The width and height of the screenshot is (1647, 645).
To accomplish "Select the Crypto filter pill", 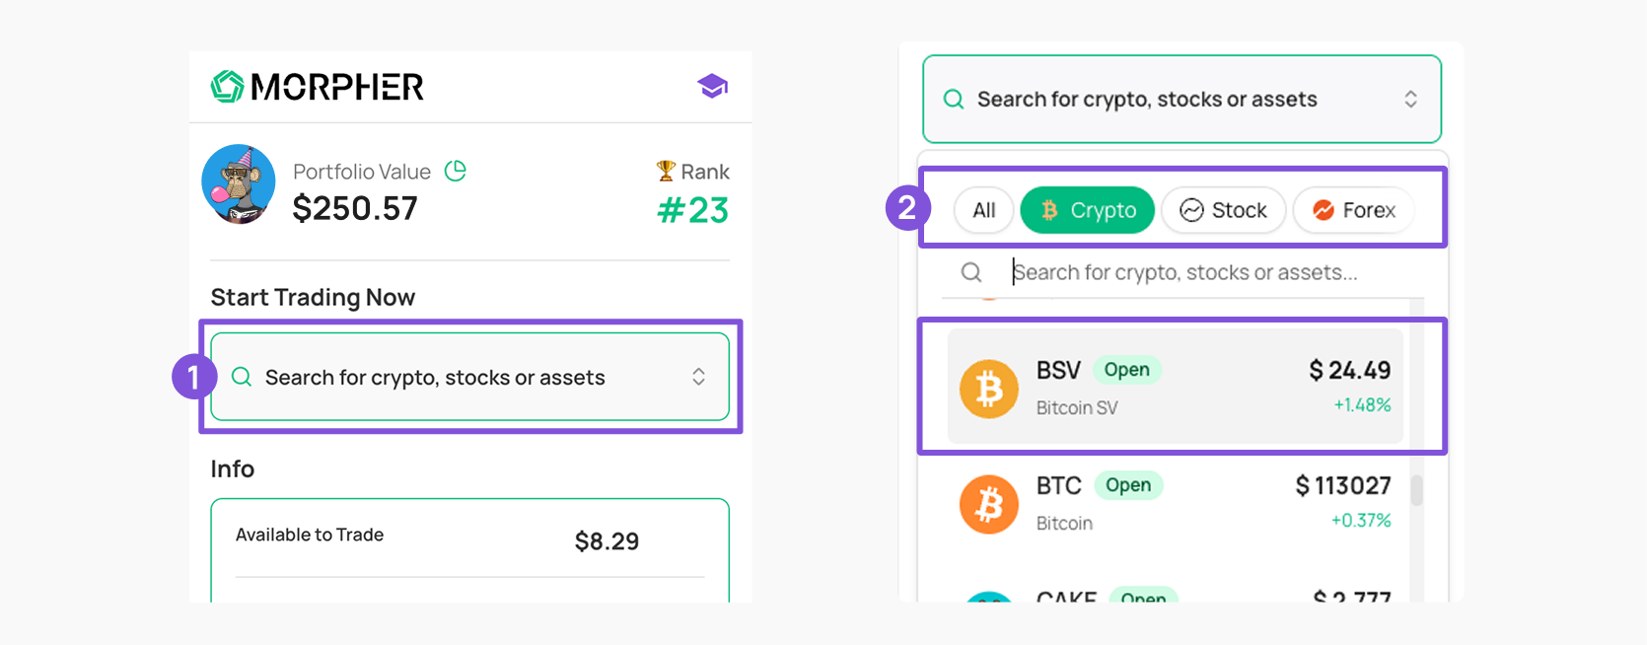I will (x=1087, y=210).
